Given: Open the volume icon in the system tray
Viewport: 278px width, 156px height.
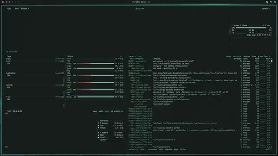Looking at the screenshot, I should pos(271,2).
